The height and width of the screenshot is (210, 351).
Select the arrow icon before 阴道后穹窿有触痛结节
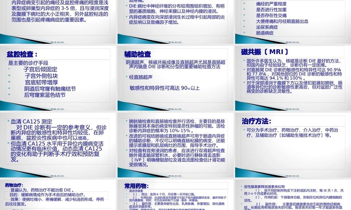(9, 87)
